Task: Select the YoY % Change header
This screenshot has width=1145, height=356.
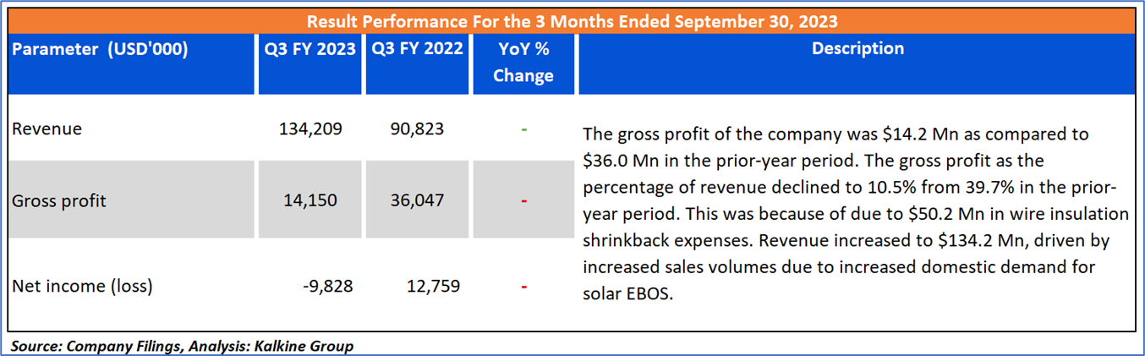Action: coord(523,63)
